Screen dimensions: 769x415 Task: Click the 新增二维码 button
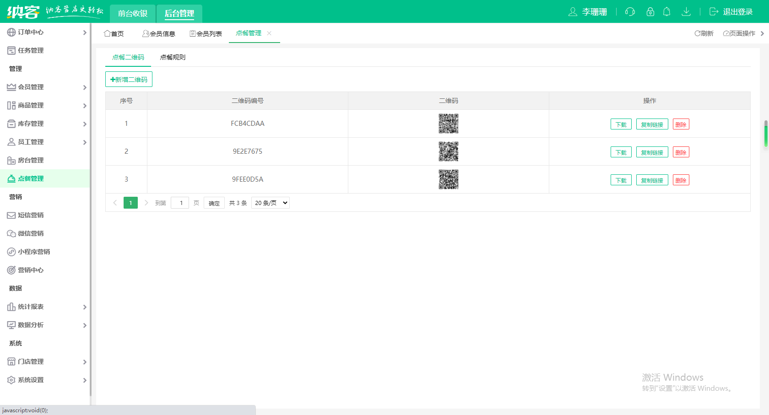tap(129, 79)
